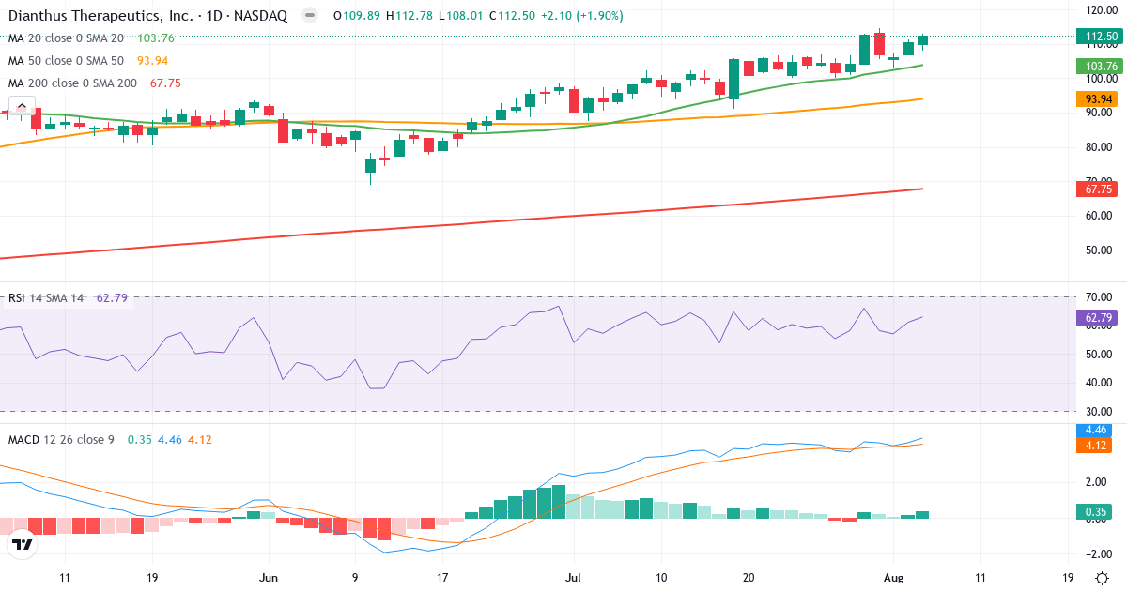Click the TradingView logo

tap(22, 544)
